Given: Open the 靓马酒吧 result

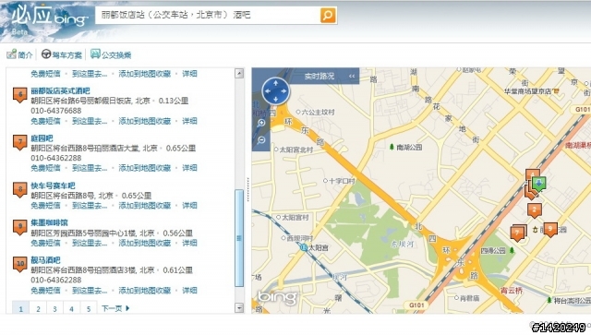Looking at the screenshot, I should click(45, 260).
